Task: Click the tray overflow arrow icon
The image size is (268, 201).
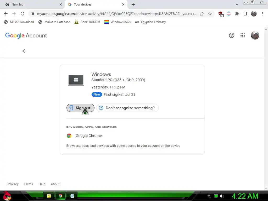Action: click(x=209, y=196)
